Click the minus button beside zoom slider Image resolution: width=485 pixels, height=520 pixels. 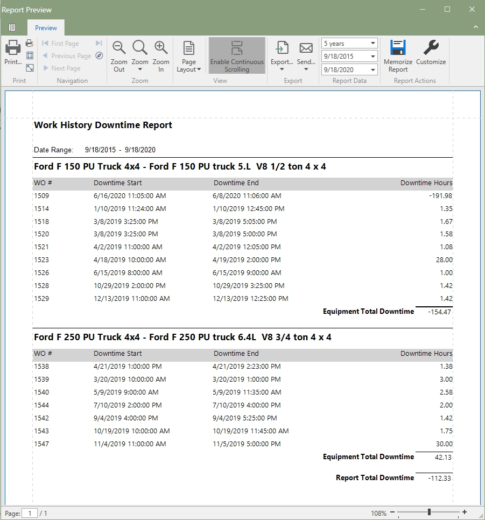tap(392, 512)
